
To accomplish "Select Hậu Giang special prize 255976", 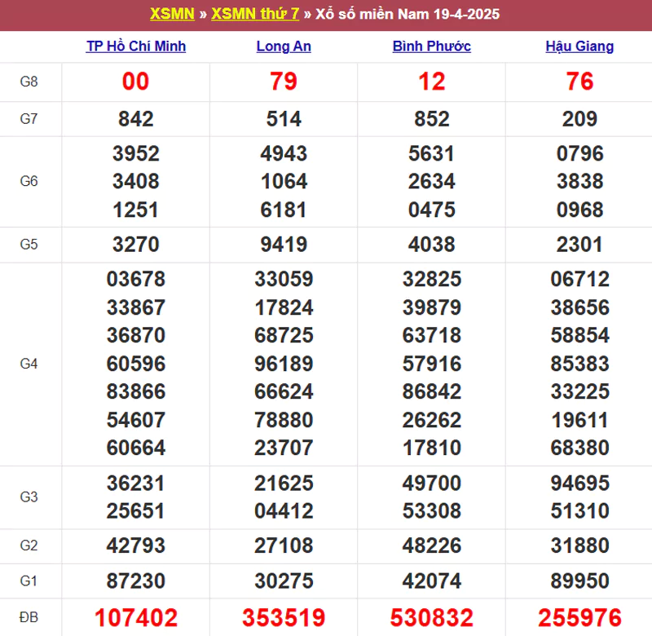I will pos(579,617).
